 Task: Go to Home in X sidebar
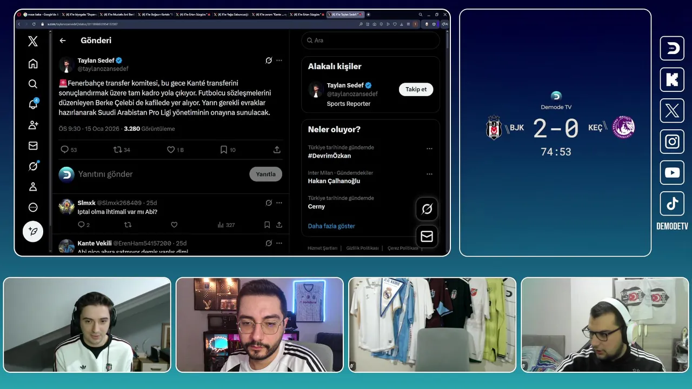pyautogui.click(x=33, y=64)
